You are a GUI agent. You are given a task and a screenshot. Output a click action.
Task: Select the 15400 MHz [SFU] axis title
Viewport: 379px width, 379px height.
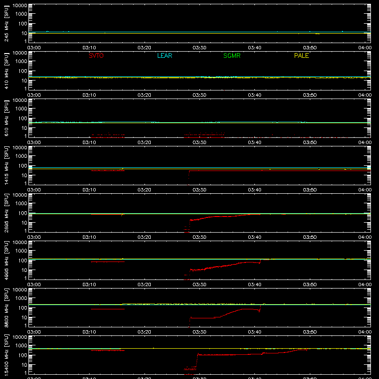click(6, 355)
